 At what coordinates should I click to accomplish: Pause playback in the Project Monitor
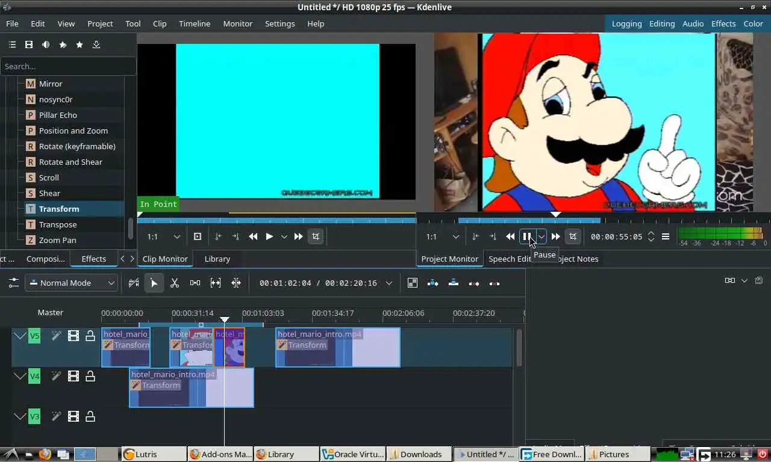click(x=526, y=236)
